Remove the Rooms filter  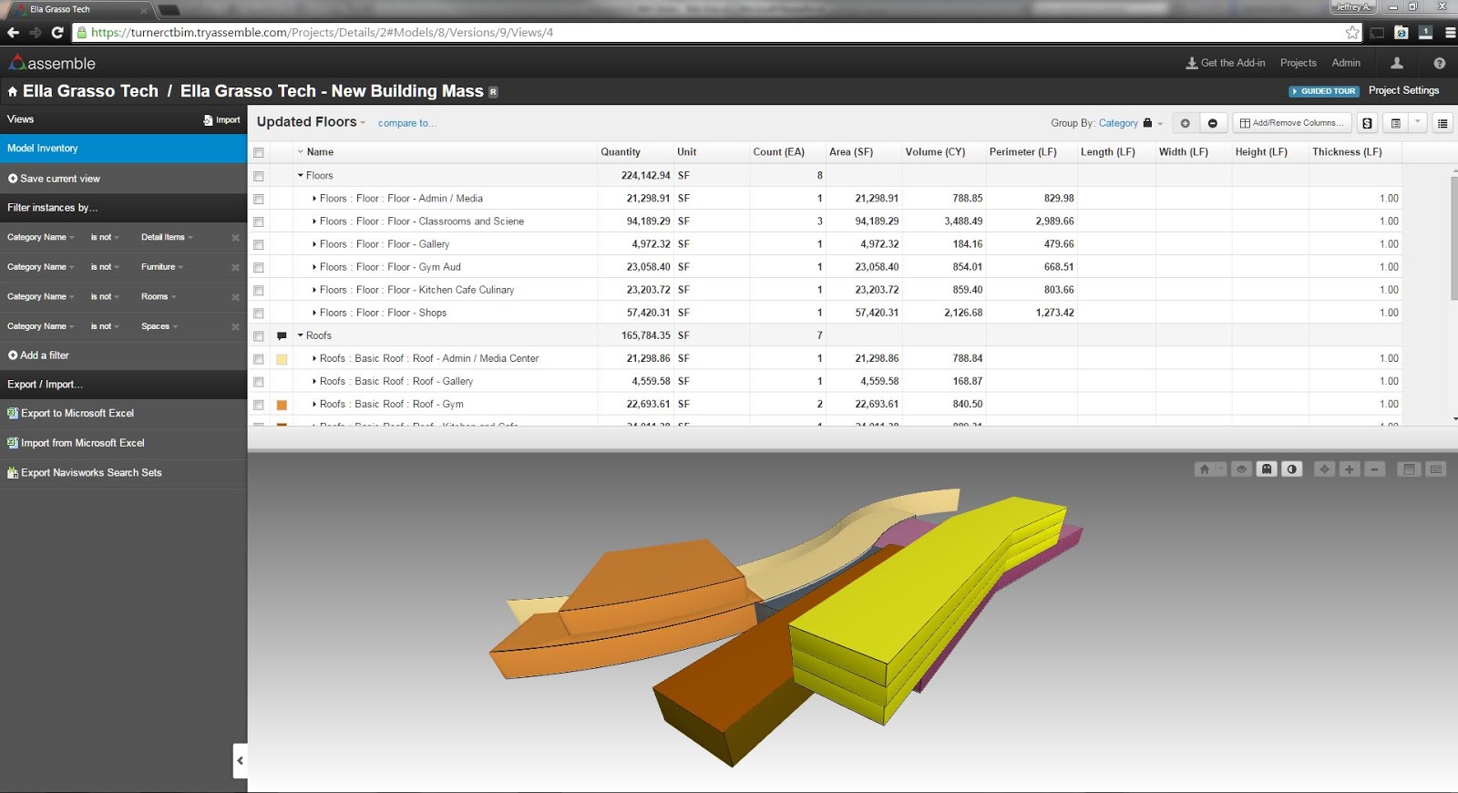[x=235, y=297]
